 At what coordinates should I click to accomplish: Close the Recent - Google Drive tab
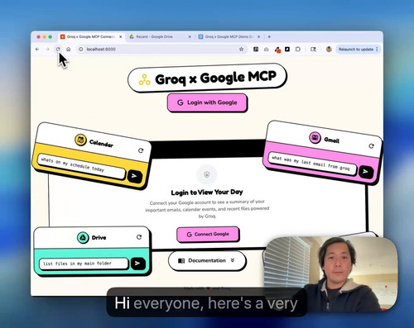(190, 36)
